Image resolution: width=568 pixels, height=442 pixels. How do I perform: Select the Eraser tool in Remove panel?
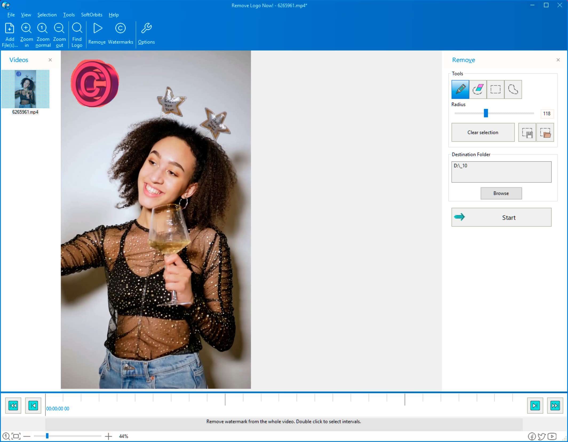pos(478,89)
